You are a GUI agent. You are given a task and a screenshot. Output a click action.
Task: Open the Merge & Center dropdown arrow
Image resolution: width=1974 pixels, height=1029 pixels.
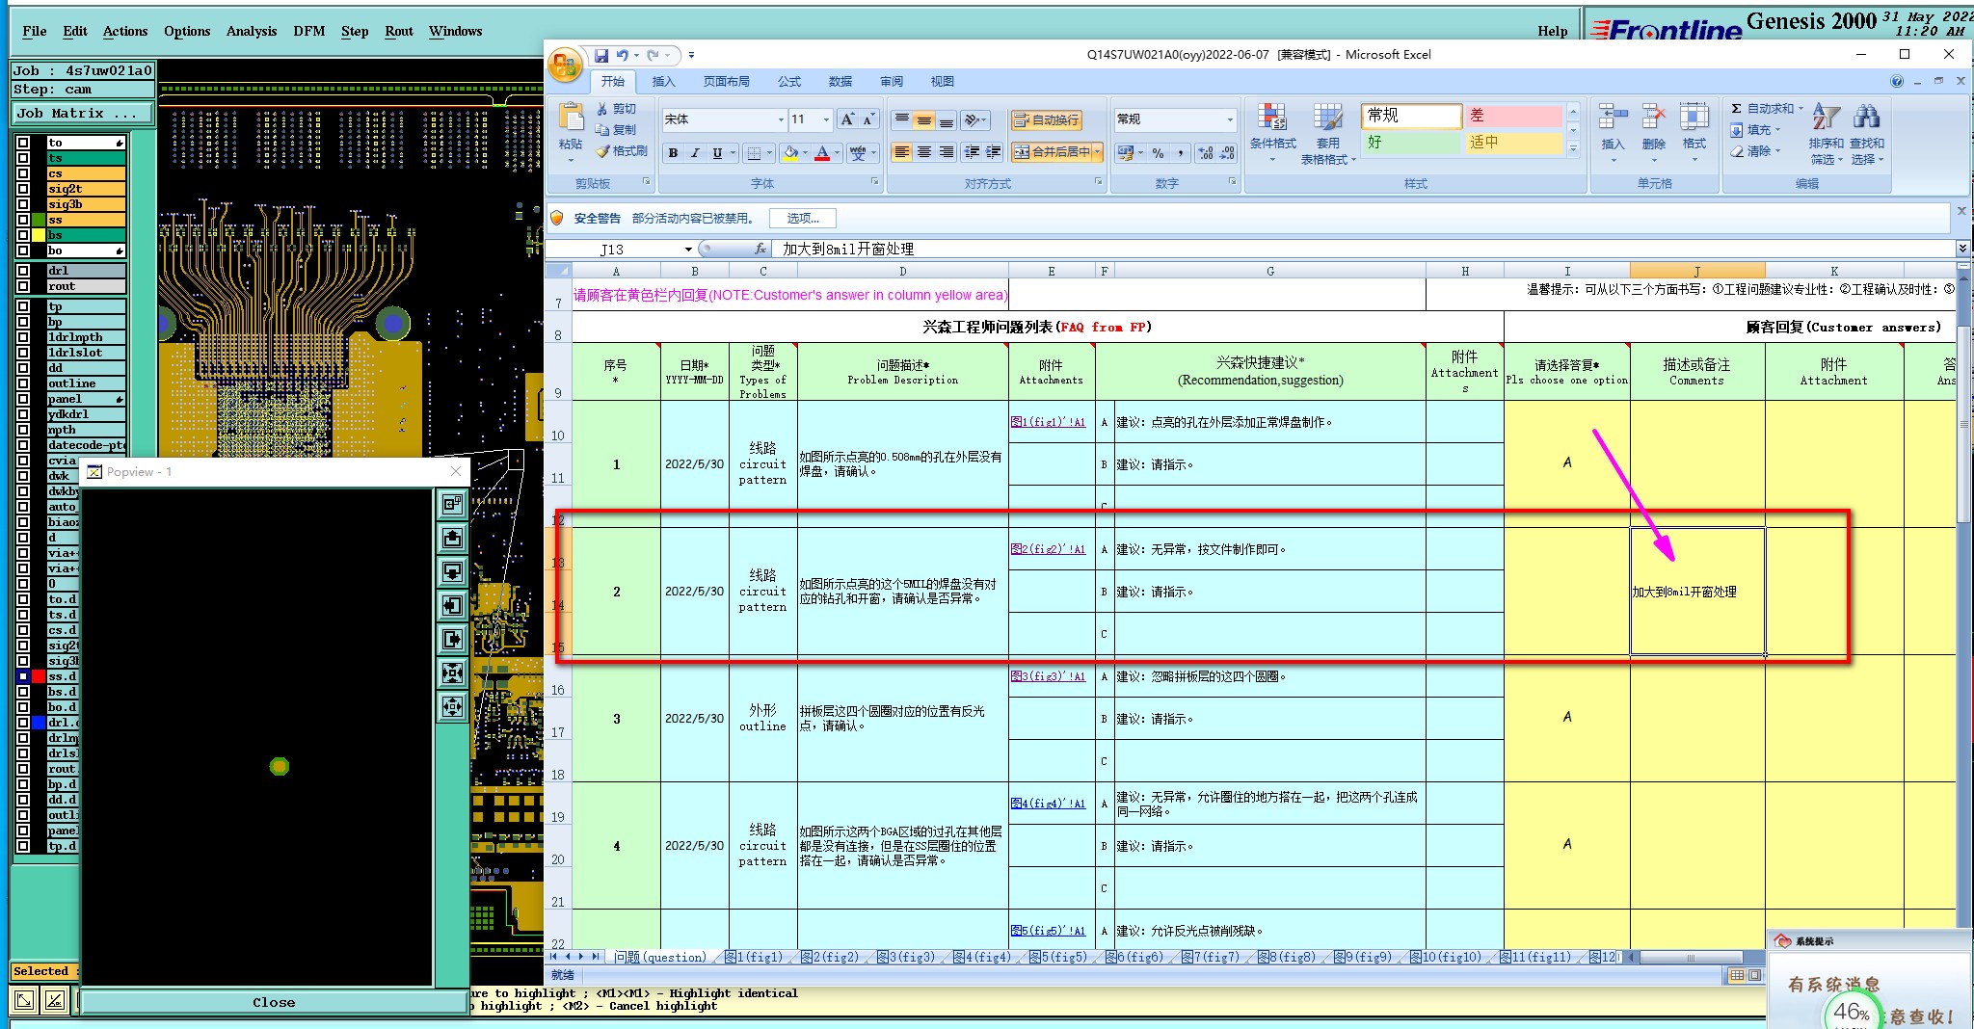coord(1098,152)
